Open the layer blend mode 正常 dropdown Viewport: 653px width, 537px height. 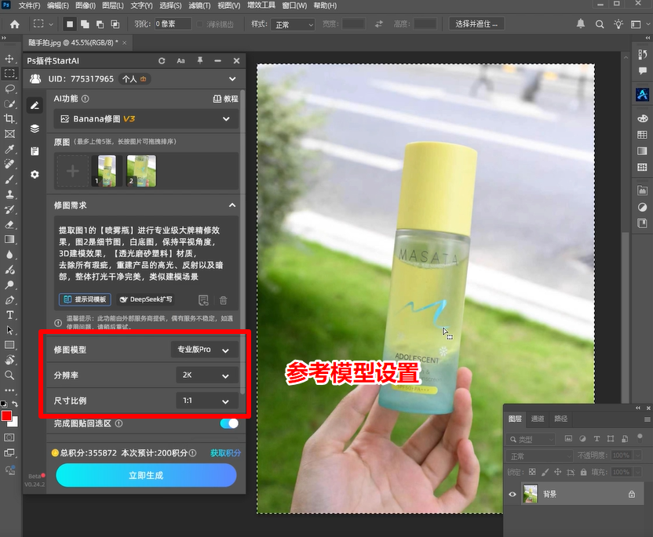point(539,456)
